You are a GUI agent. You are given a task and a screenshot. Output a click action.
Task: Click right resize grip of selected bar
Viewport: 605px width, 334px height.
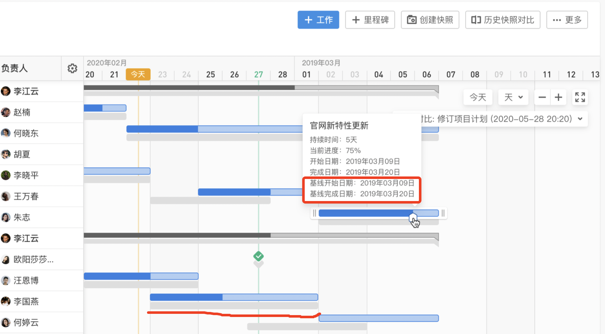pyautogui.click(x=443, y=213)
